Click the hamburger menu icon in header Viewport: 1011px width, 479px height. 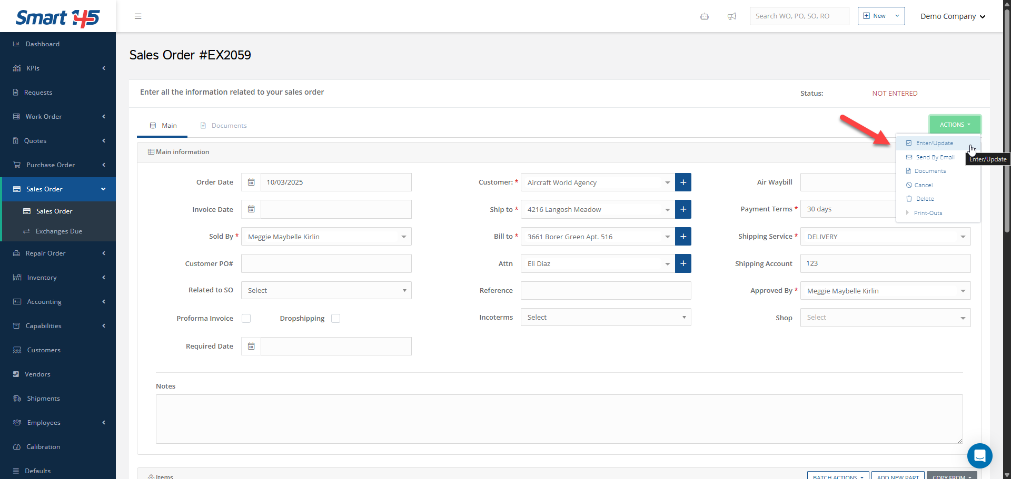pyautogui.click(x=138, y=16)
